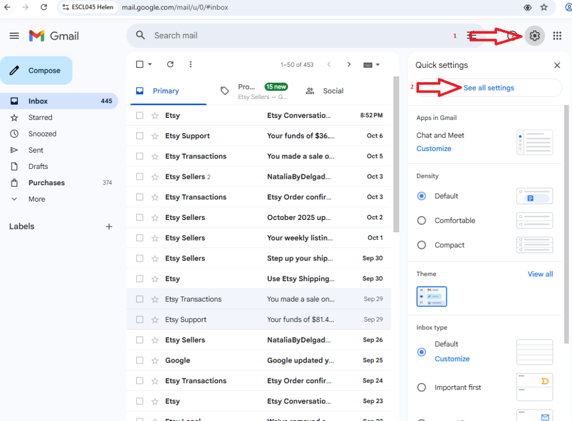572x421 pixels.
Task: Expand the More item in sidebar
Action: point(36,199)
